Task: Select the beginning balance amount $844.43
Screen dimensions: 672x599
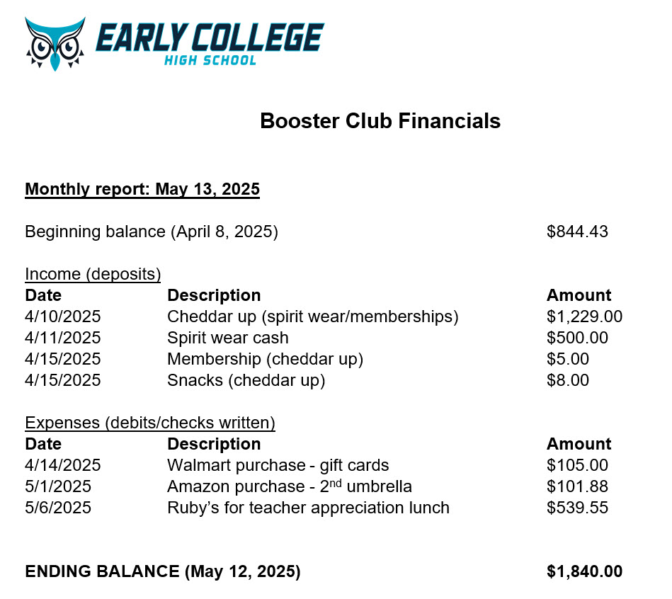Action: click(577, 232)
